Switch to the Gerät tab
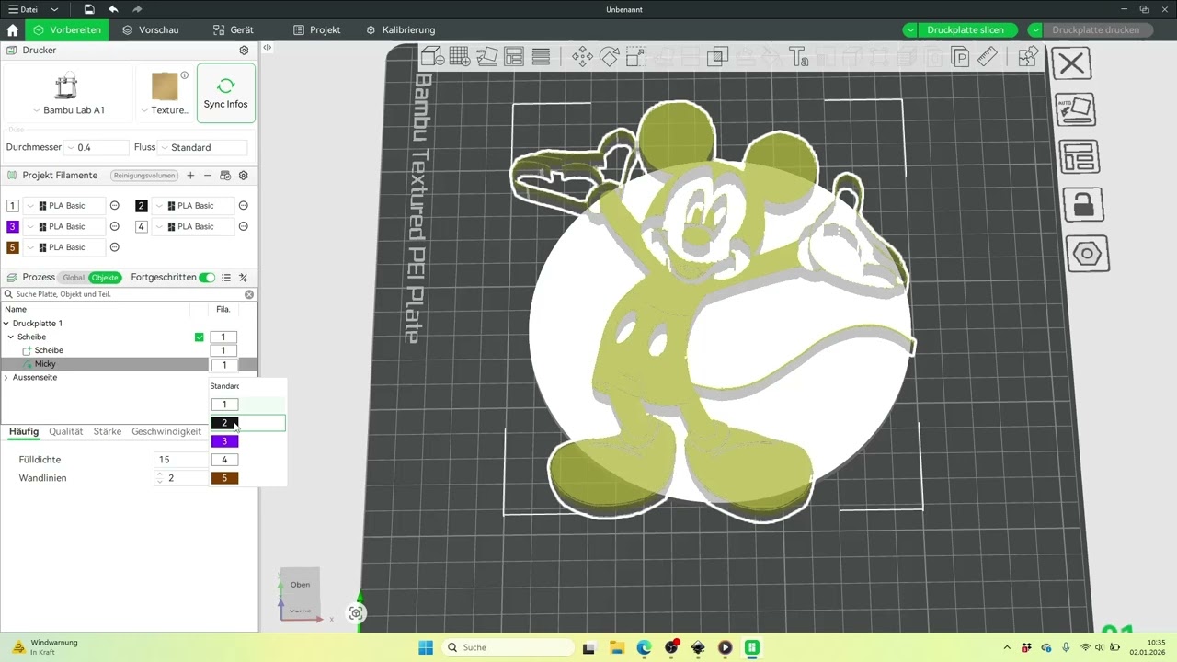Screen dimensions: 1177x662 pos(234,30)
